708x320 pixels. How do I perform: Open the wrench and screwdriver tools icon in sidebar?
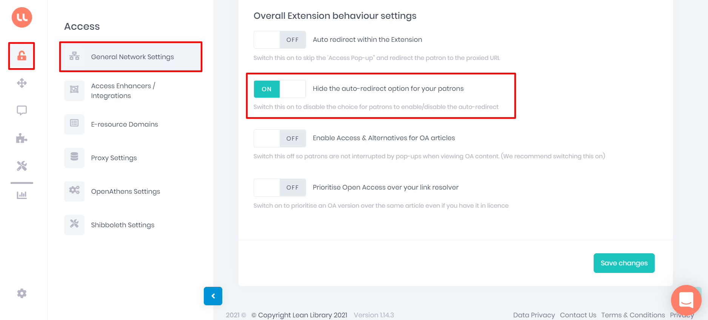pyautogui.click(x=22, y=166)
